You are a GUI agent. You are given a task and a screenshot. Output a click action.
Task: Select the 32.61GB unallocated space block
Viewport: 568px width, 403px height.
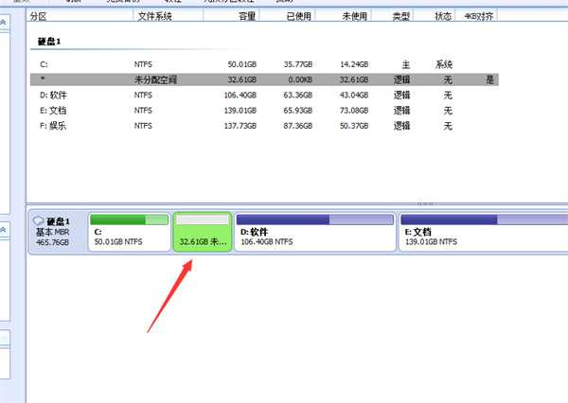click(203, 232)
